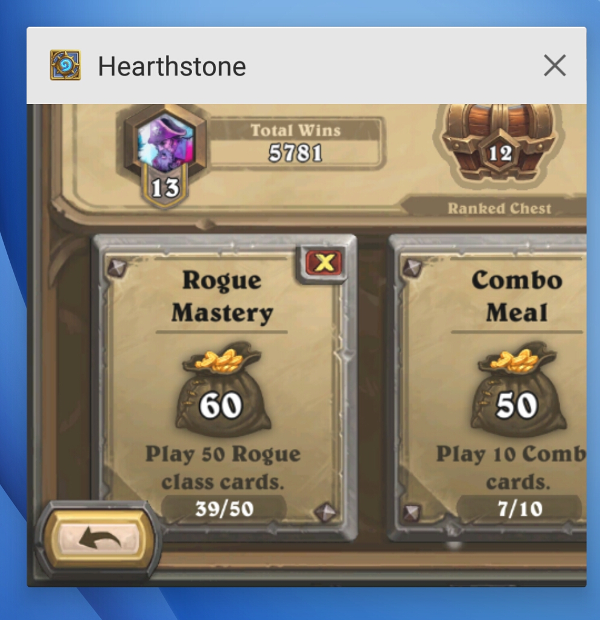
Task: Click the 39/50 progress bar
Action: click(x=224, y=508)
